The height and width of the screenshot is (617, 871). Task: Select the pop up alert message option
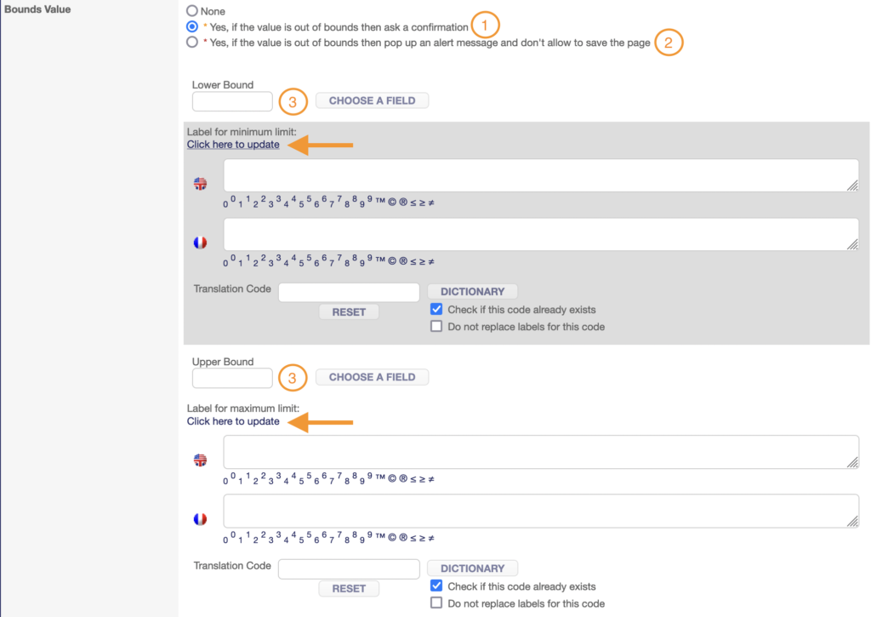pyautogui.click(x=192, y=42)
